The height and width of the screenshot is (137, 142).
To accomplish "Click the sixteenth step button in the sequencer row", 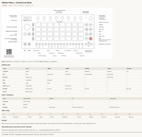I will 82,44.
